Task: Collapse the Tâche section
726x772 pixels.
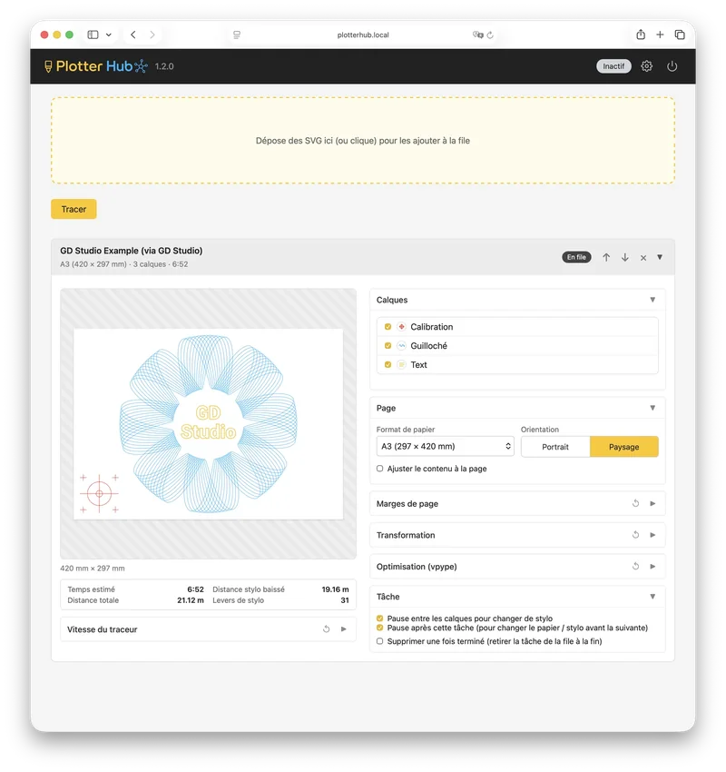Action: click(x=652, y=596)
